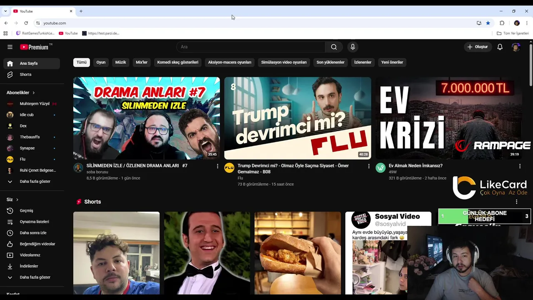Click the bookmark star in the address bar
Viewport: 533px width, 300px height.
click(488, 23)
